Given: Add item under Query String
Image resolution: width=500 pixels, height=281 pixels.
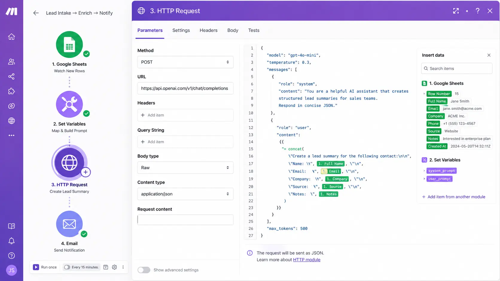Looking at the screenshot, I should [x=185, y=142].
